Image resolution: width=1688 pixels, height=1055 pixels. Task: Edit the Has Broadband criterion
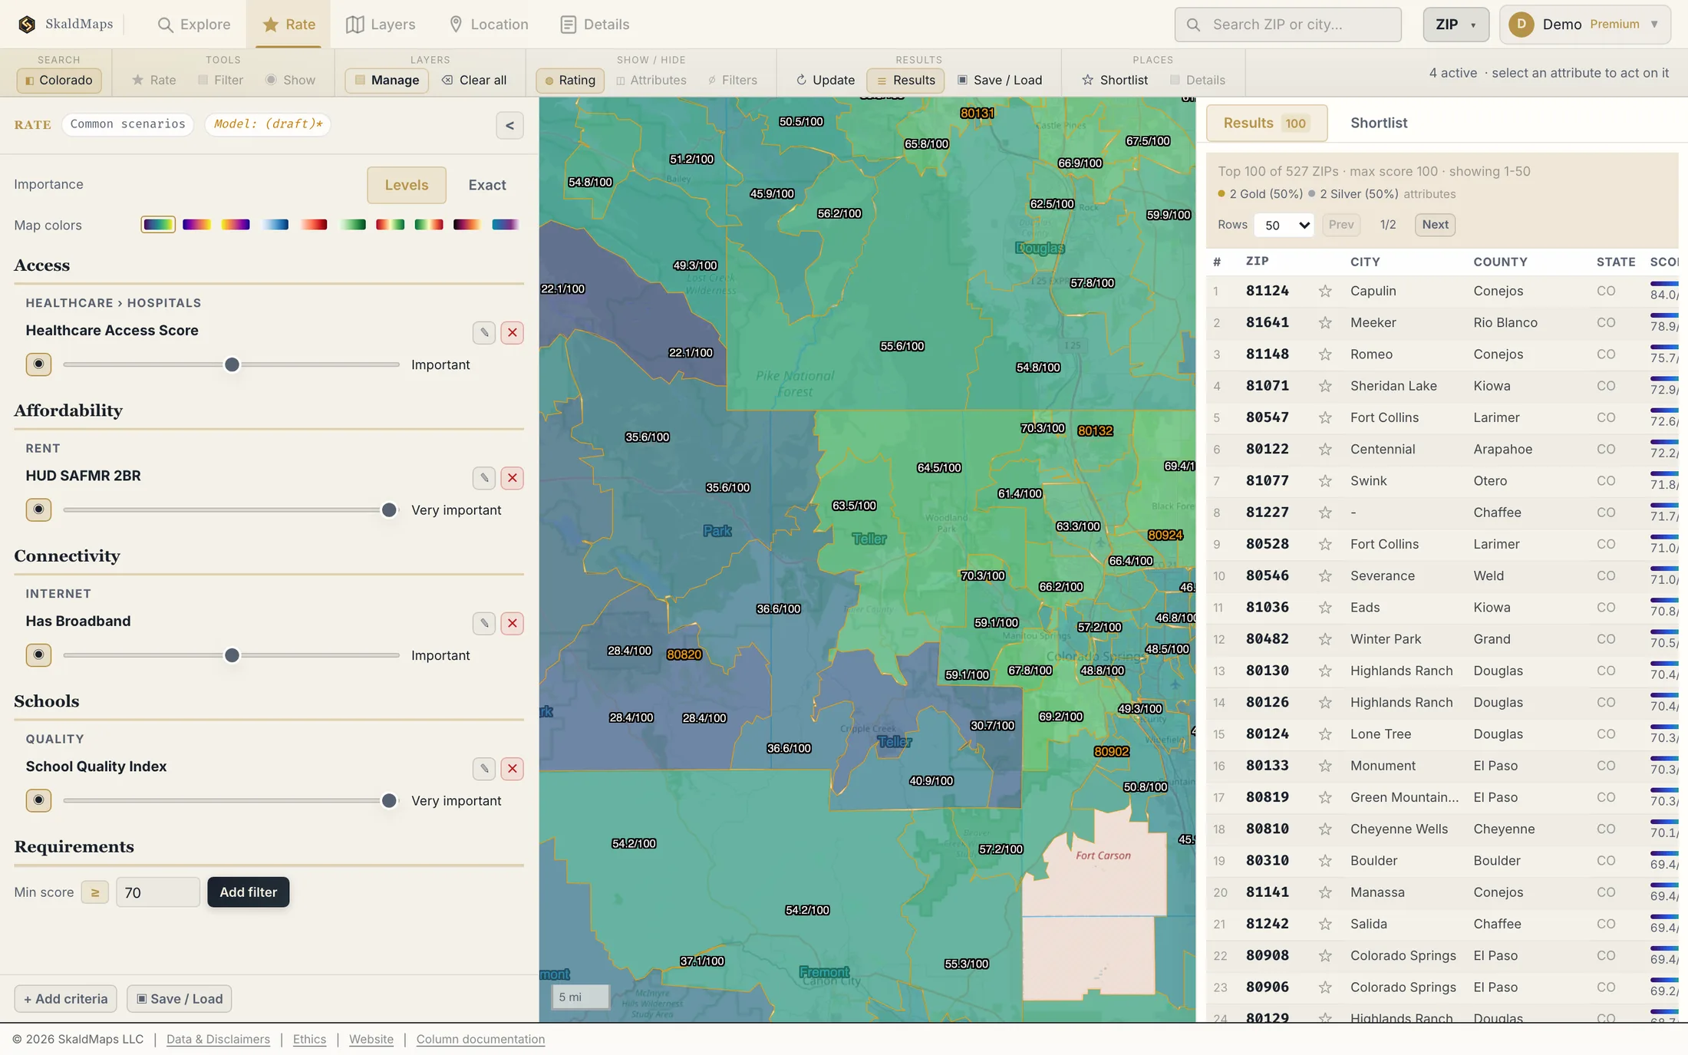click(484, 623)
